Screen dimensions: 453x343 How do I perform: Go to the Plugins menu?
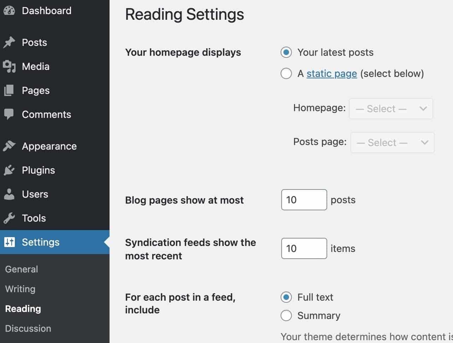coord(55,170)
